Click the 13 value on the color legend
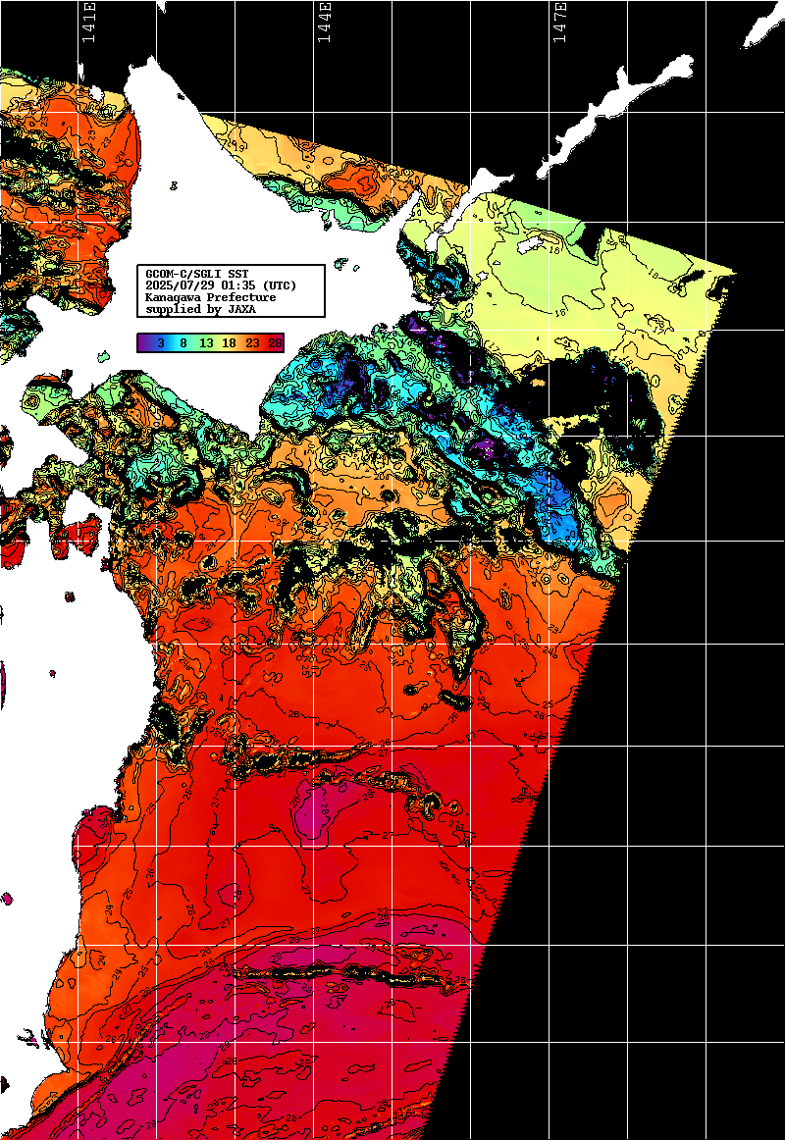Viewport: 785px width, 1140px height. (x=206, y=343)
